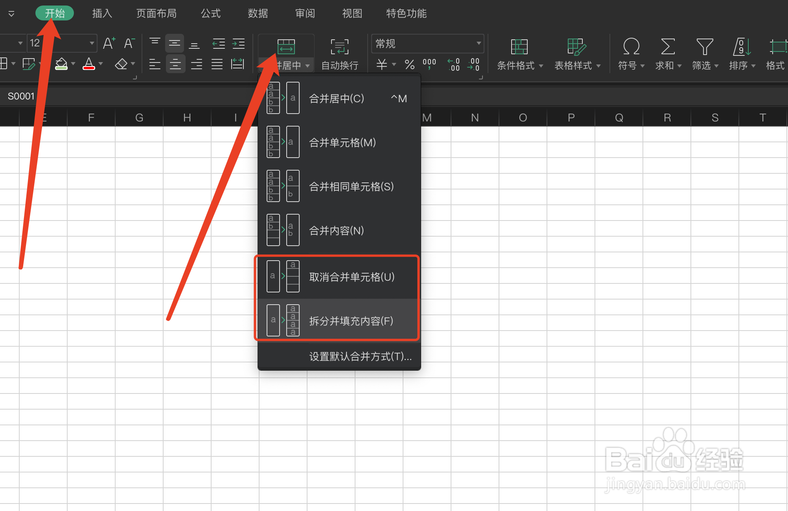
Task: Open the 常规 number format dropdown
Action: tap(427, 44)
